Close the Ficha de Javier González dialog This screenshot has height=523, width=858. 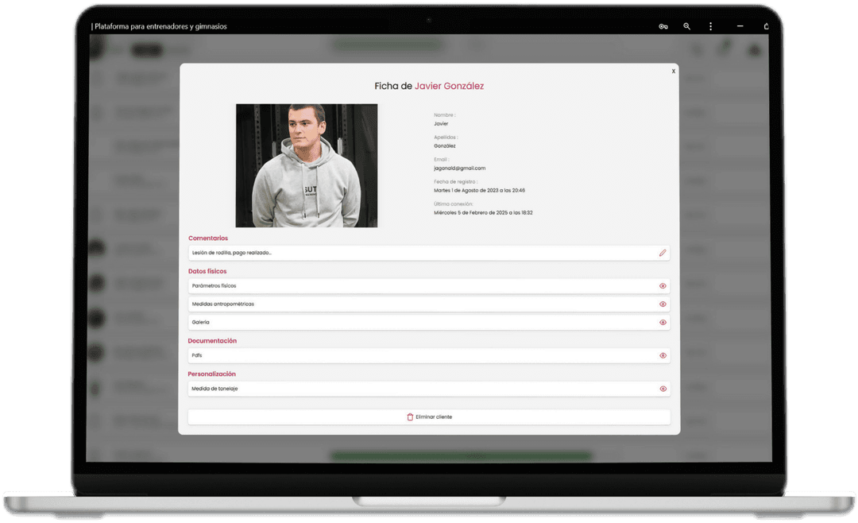[674, 72]
